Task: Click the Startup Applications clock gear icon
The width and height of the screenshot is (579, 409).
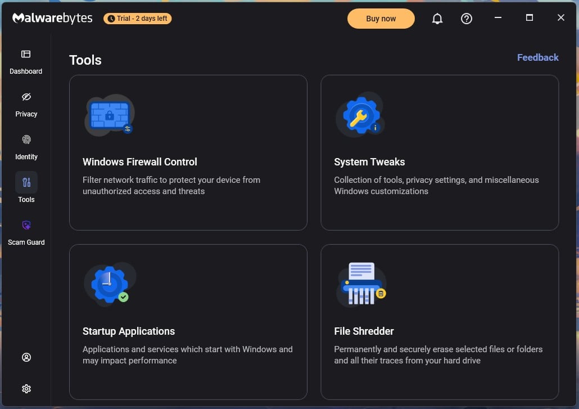Action: pyautogui.click(x=110, y=285)
